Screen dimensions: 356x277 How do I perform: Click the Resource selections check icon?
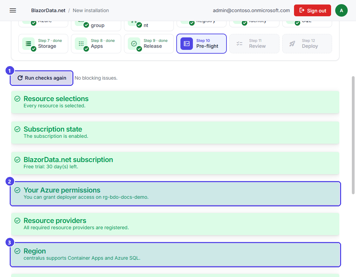[17, 99]
